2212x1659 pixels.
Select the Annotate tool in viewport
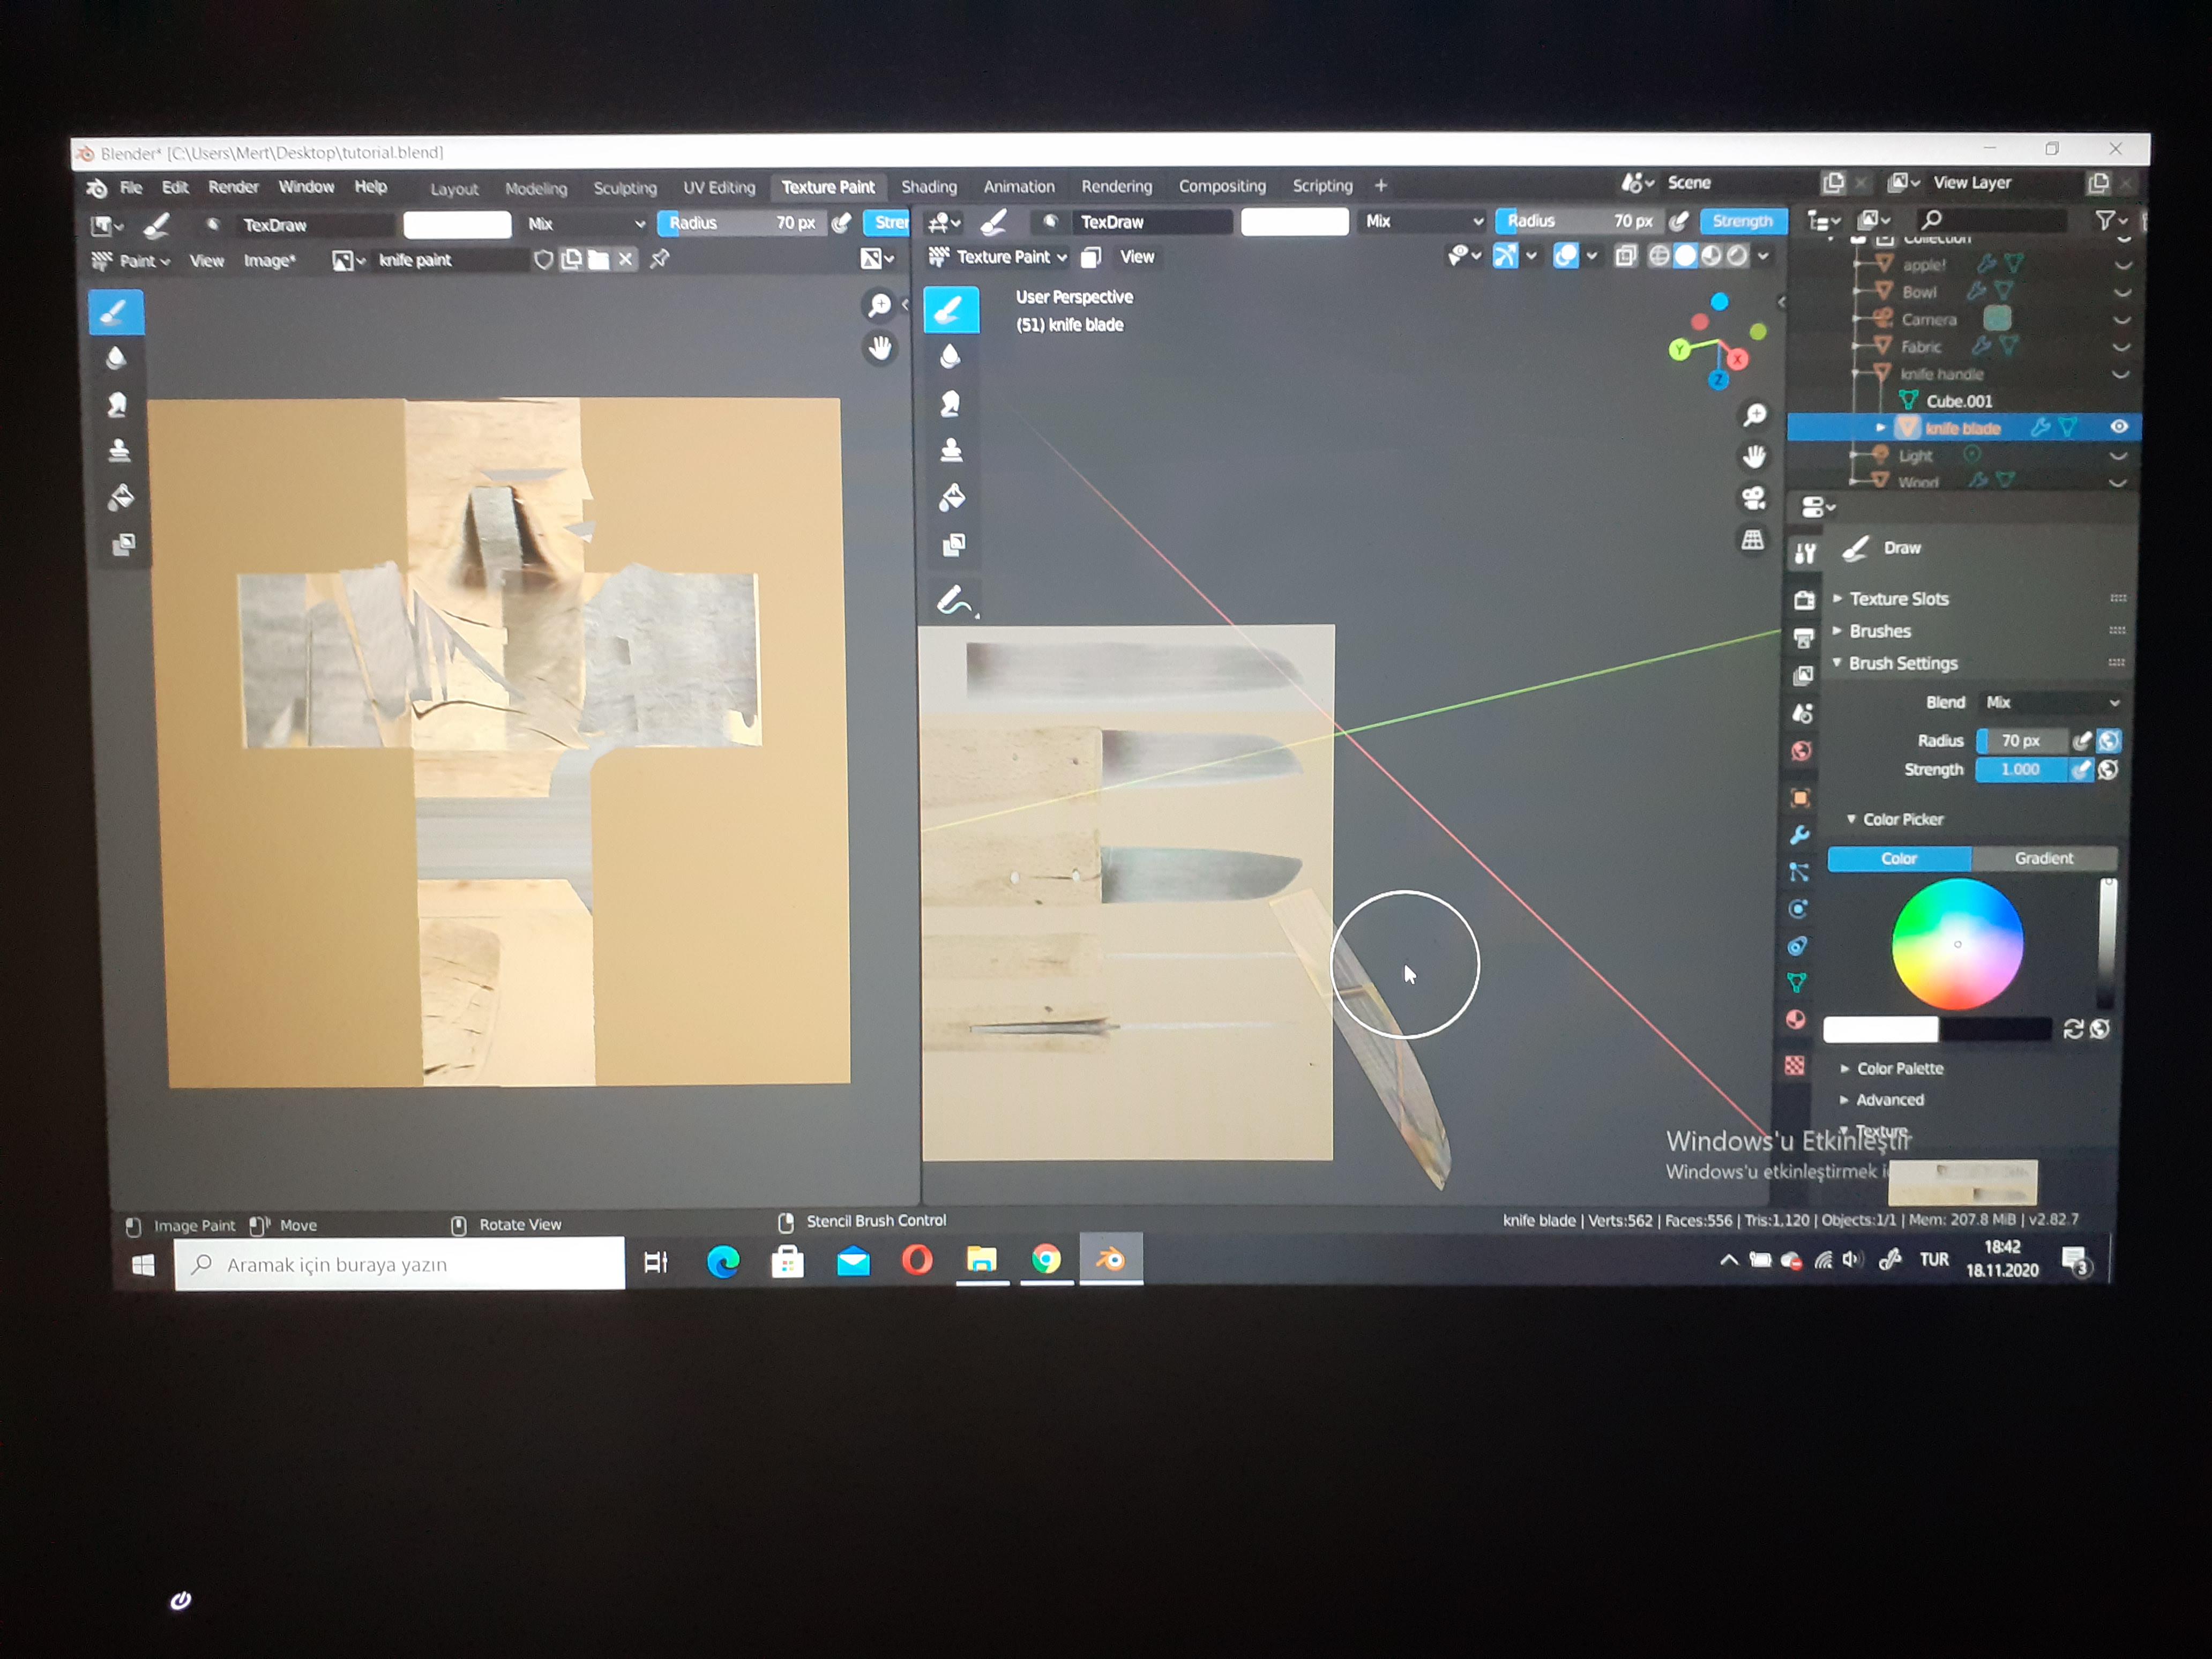click(x=953, y=601)
